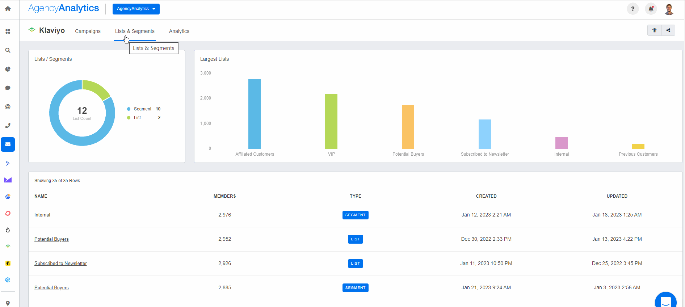This screenshot has height=307, width=685.
Task: Select the blue email envelope sidebar icon
Action: [8, 144]
